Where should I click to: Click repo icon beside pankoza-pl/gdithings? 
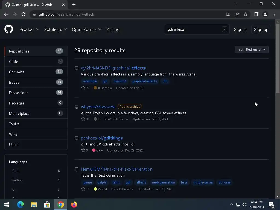tap(77, 138)
